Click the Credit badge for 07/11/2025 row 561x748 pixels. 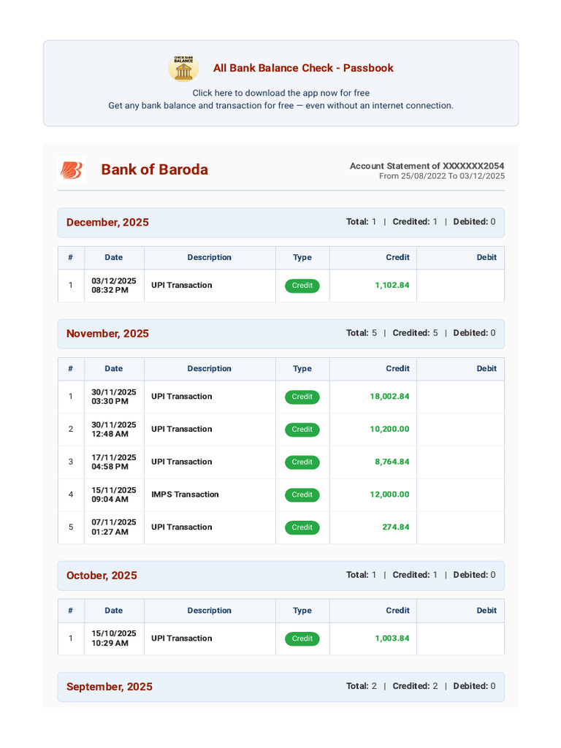302,527
